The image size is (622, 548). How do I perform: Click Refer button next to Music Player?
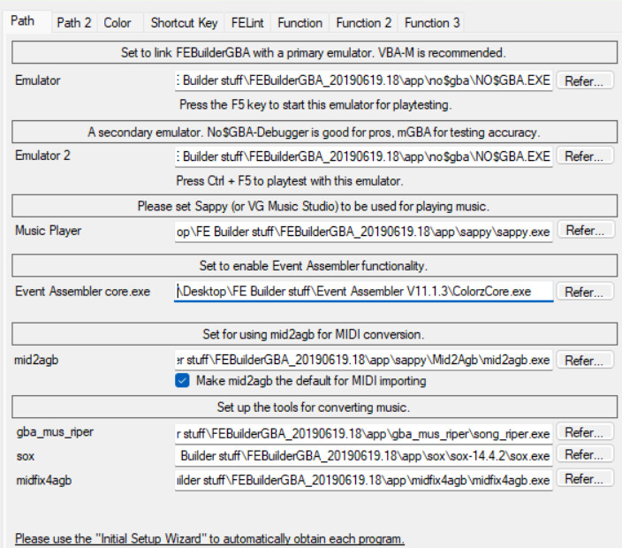click(584, 231)
